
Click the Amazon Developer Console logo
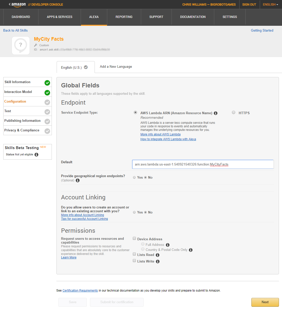coord(36,5)
